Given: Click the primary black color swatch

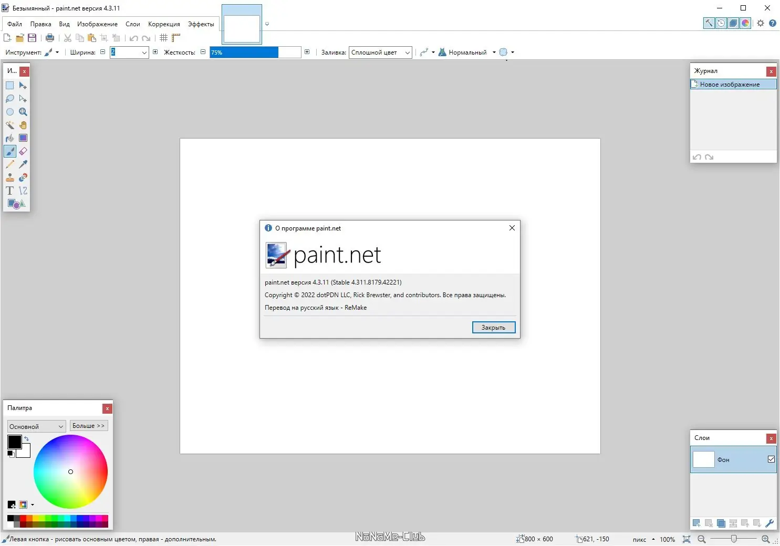Looking at the screenshot, I should [15, 442].
